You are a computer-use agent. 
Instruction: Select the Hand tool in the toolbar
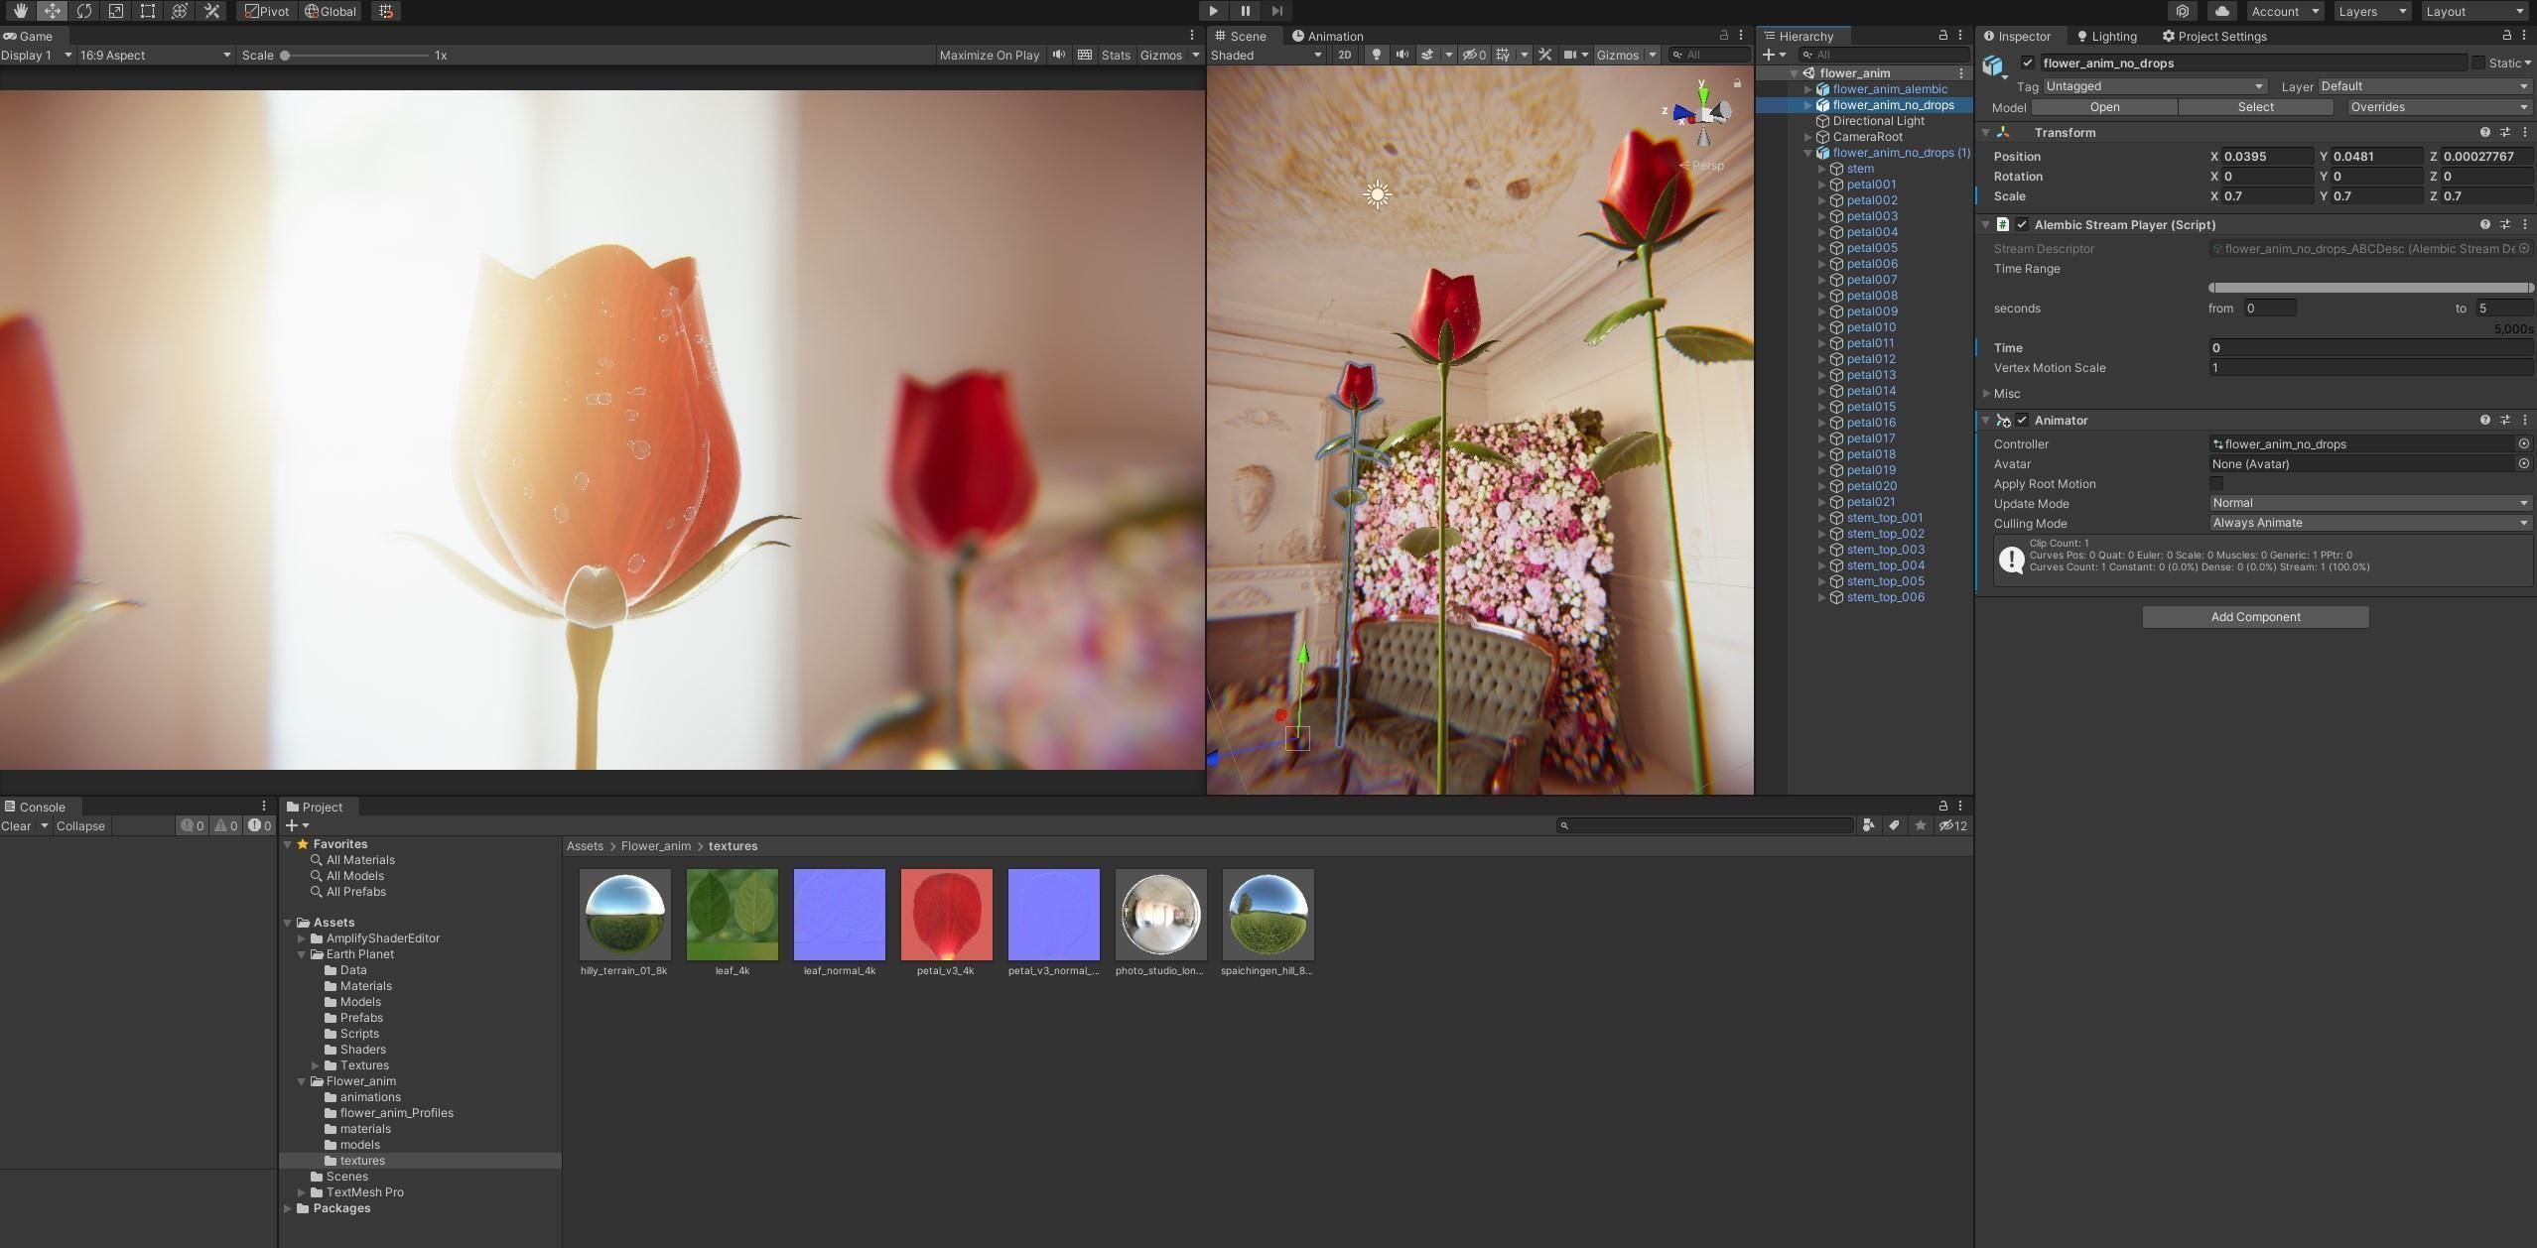click(20, 11)
